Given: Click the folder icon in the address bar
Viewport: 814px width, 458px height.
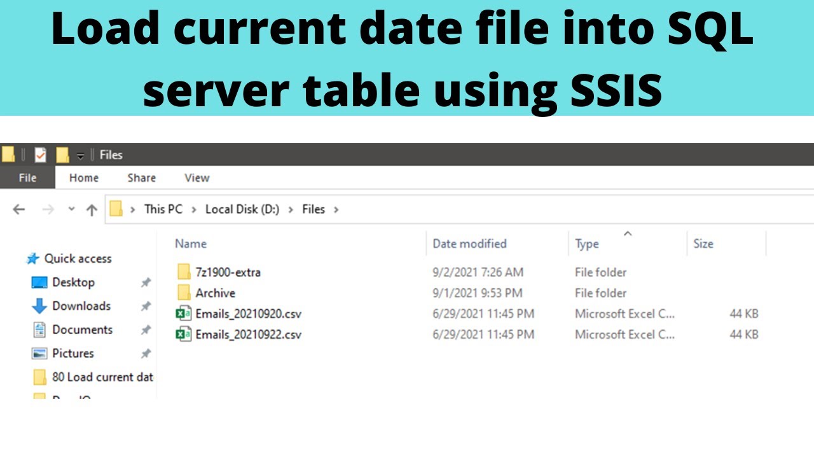Looking at the screenshot, I should (x=116, y=209).
